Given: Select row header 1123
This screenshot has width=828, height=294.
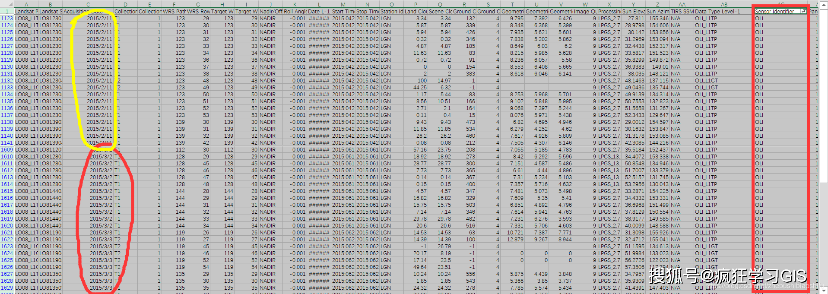Looking at the screenshot, I should (x=7, y=19).
